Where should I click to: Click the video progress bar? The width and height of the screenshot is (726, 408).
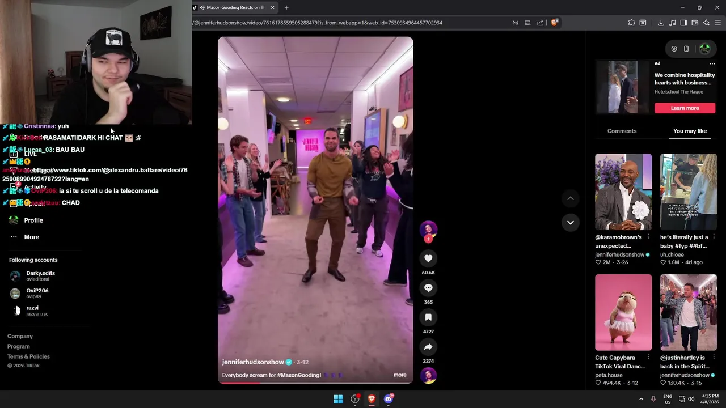tap(315, 383)
